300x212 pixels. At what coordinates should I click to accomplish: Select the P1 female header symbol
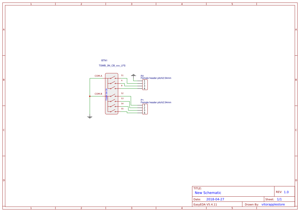pyautogui.click(x=145, y=109)
